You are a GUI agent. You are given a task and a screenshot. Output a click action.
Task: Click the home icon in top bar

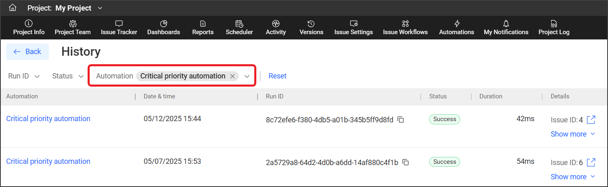(x=13, y=8)
